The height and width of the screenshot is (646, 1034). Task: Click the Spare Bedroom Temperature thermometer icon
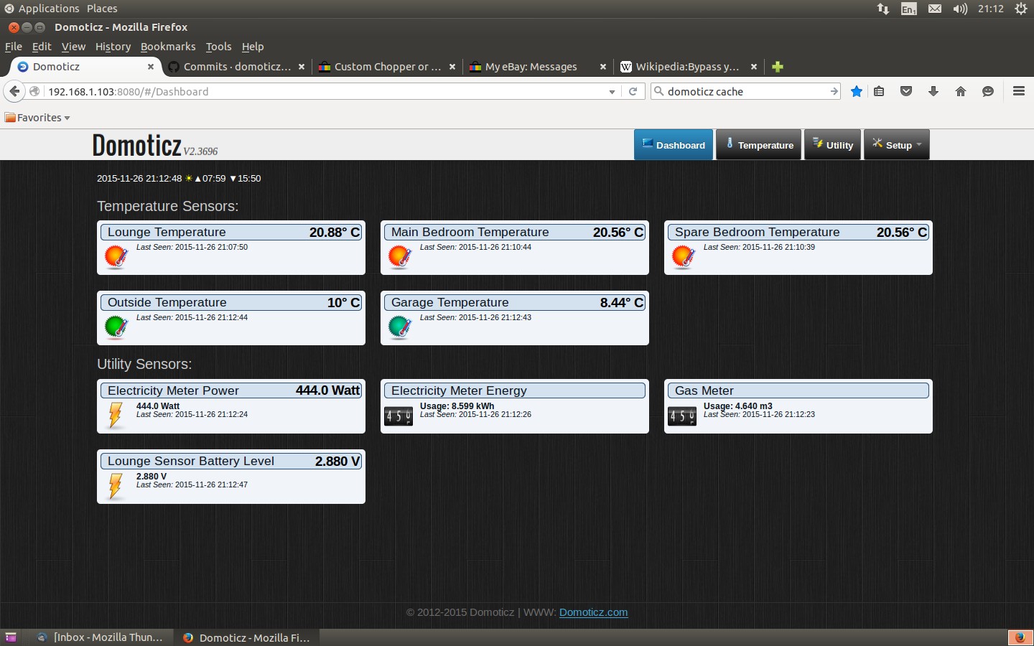(x=684, y=256)
